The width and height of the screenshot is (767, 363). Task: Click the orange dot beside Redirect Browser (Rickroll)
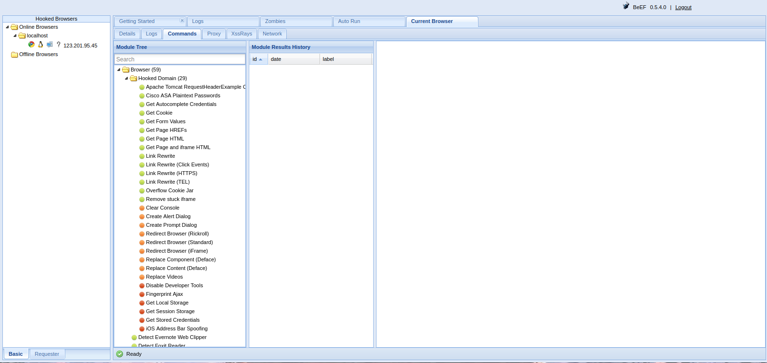[x=142, y=234]
